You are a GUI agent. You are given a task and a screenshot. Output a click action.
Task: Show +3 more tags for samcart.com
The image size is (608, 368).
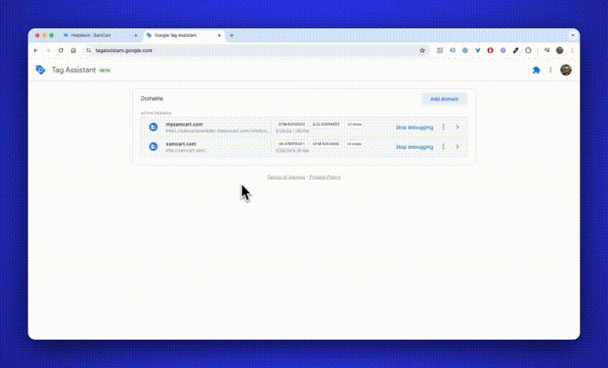354,143
